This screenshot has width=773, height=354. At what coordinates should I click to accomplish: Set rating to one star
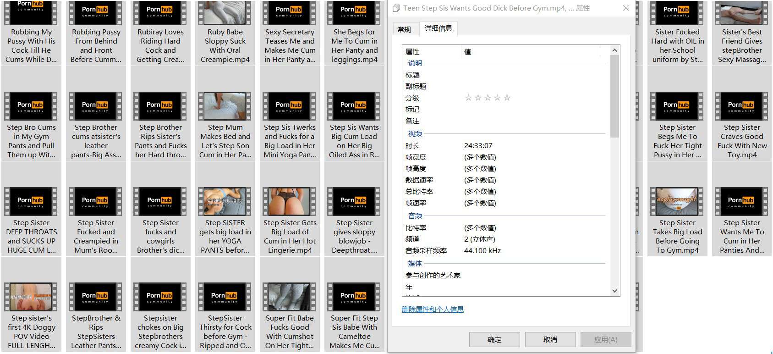[468, 98]
